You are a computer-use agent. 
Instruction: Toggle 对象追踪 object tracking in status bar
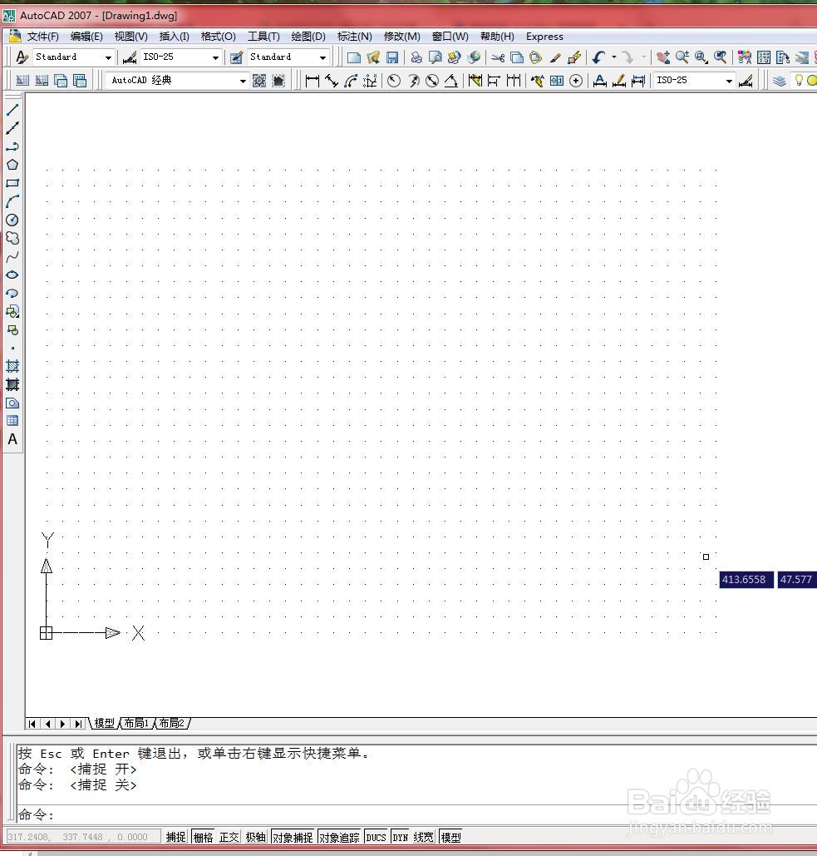click(x=339, y=837)
